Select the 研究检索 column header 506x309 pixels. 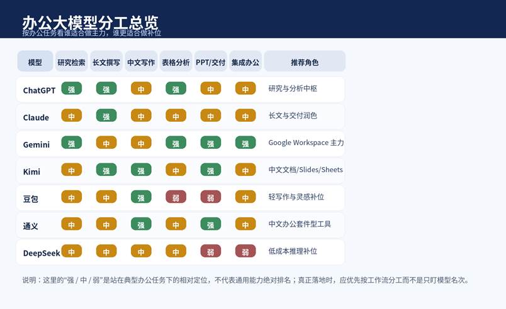tap(71, 62)
